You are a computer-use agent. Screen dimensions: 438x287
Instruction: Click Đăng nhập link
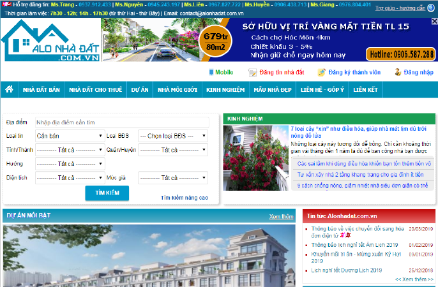click(x=418, y=73)
